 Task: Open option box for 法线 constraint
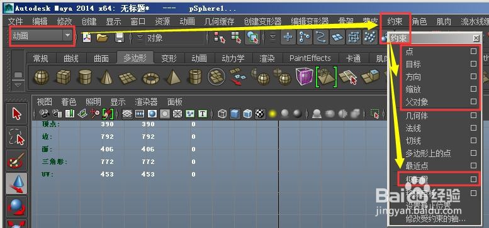473,128
